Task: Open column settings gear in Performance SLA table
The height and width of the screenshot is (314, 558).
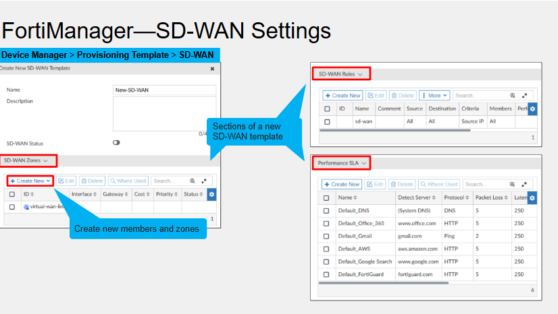Action: pos(532,198)
